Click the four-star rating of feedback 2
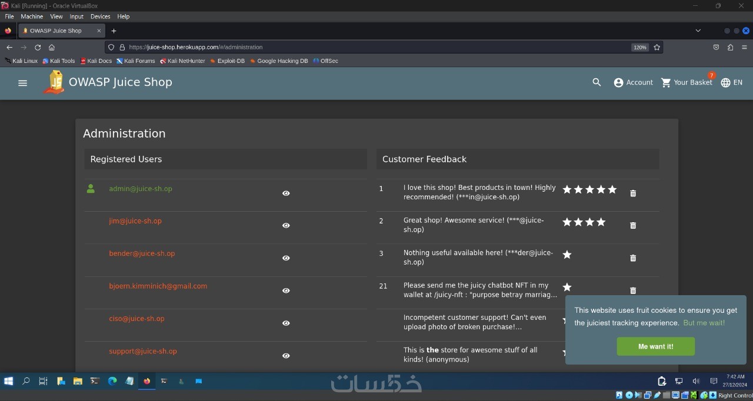This screenshot has height=401, width=753. (584, 222)
